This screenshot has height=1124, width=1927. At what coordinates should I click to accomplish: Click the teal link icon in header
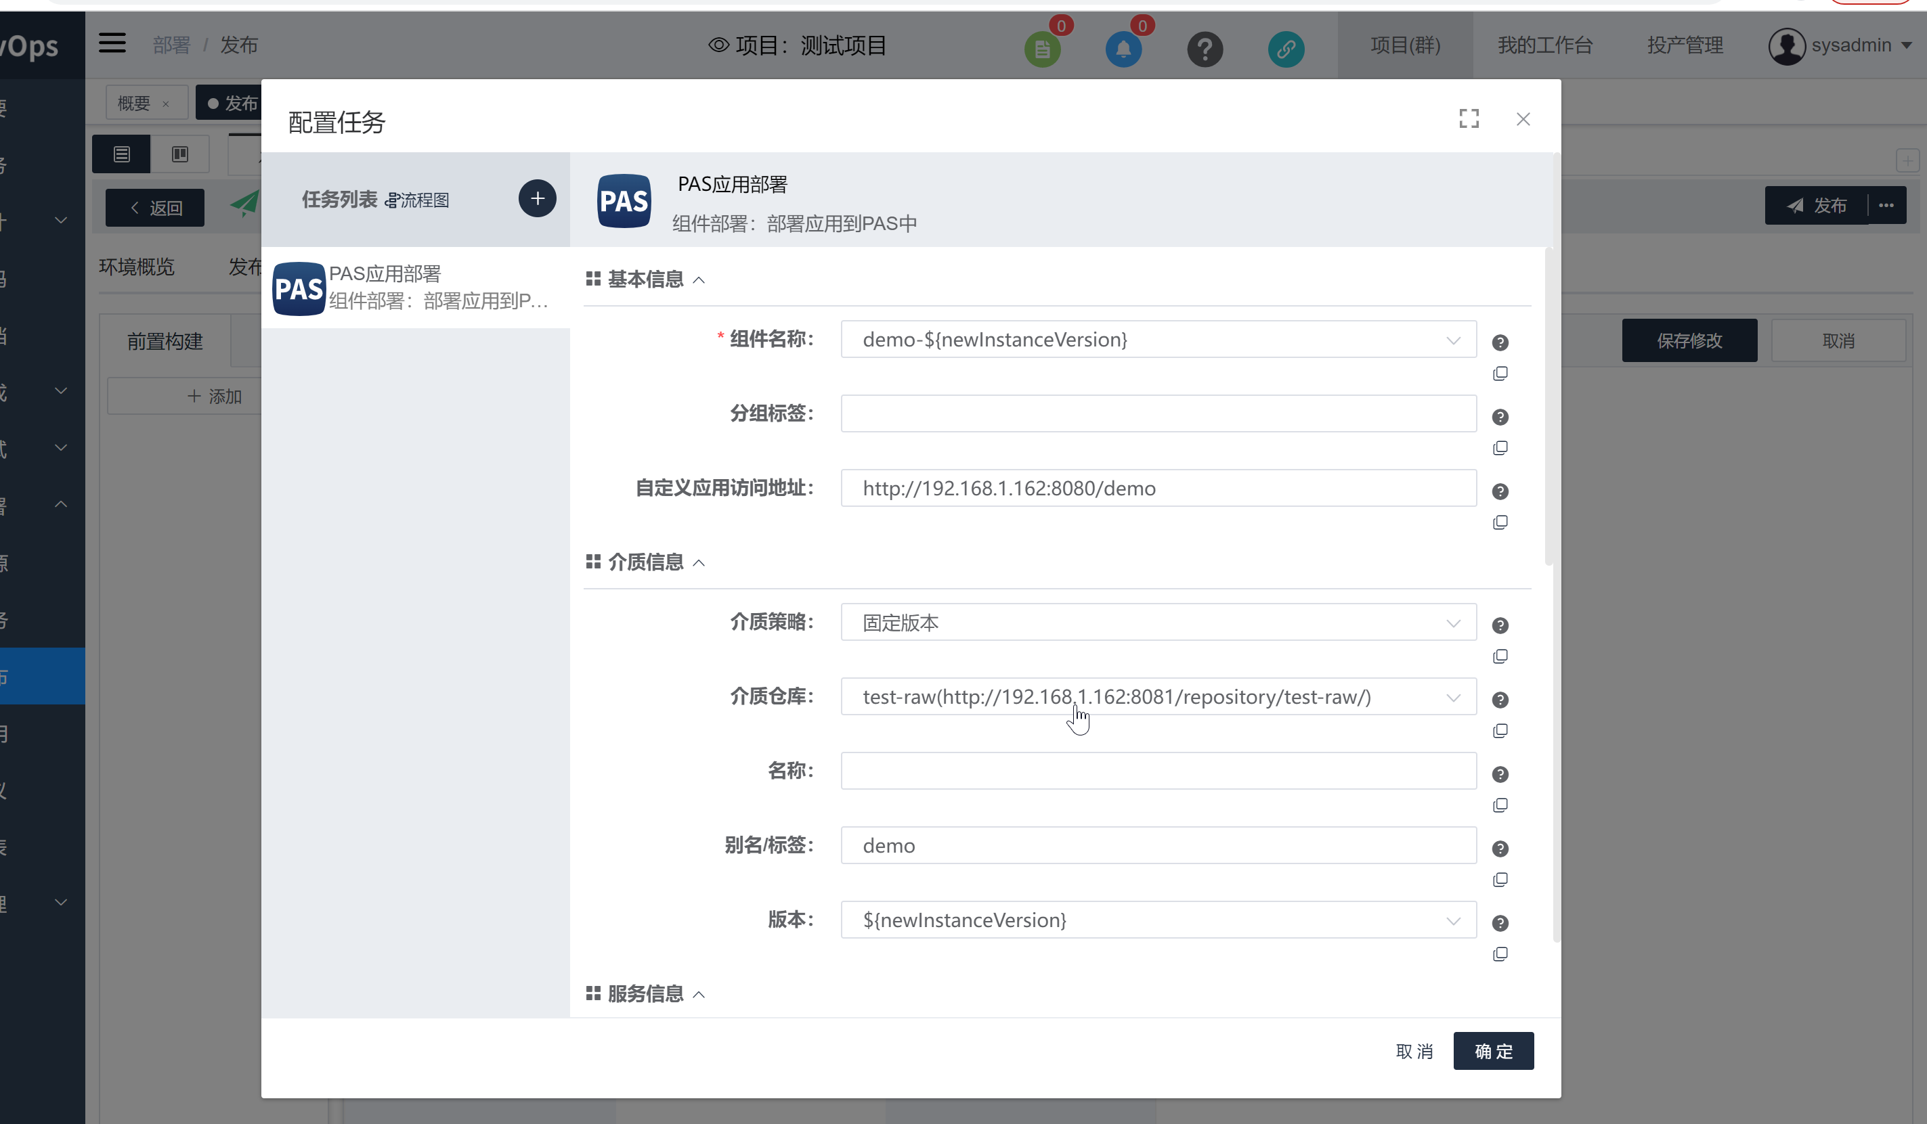pyautogui.click(x=1285, y=49)
